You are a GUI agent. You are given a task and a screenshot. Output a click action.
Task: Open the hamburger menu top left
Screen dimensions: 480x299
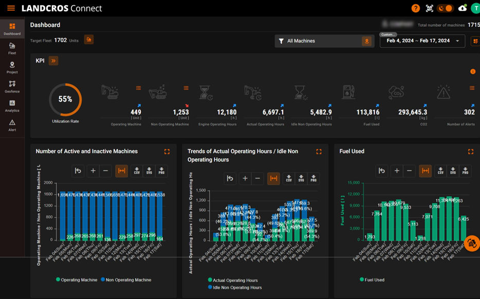[9, 8]
